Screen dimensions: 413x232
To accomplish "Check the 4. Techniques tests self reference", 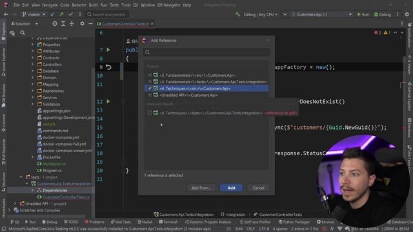I will pyautogui.click(x=150, y=113).
